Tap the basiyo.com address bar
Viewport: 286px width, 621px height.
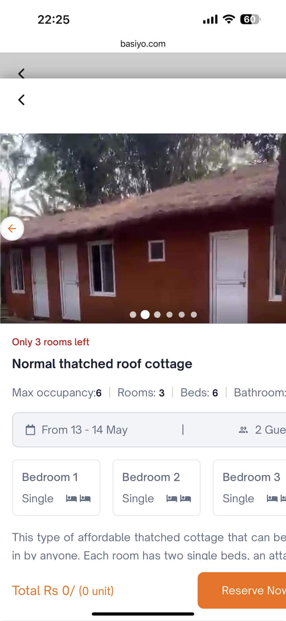coord(143,44)
